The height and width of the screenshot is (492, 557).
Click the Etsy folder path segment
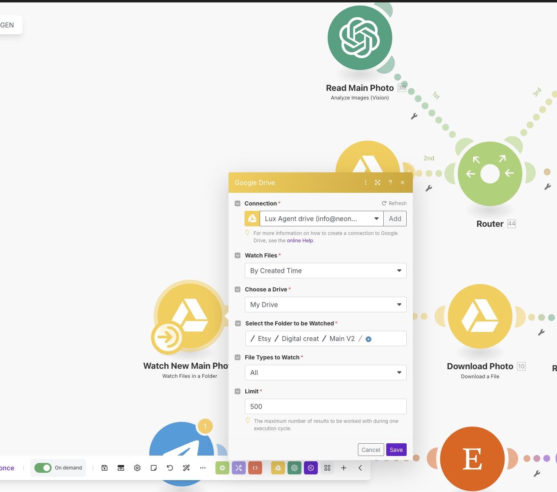tap(265, 339)
